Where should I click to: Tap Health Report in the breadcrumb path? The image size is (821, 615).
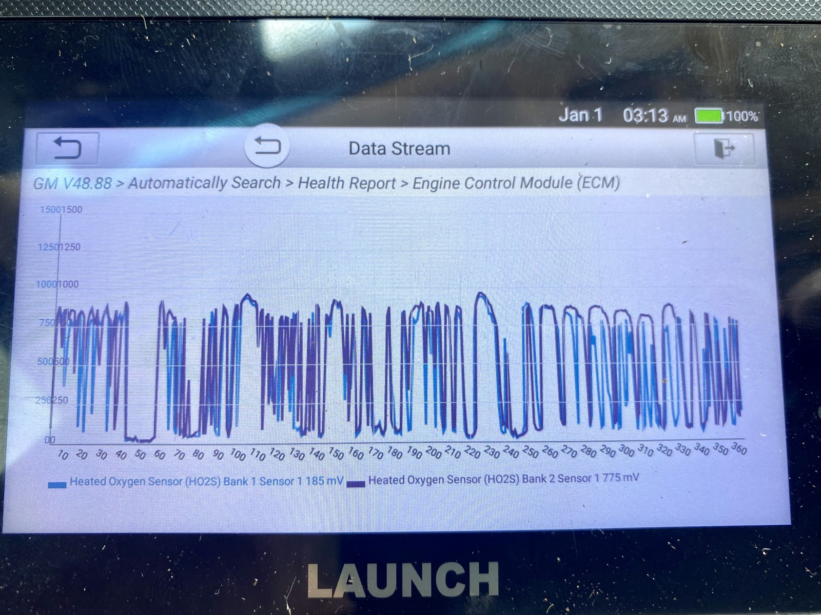click(347, 183)
